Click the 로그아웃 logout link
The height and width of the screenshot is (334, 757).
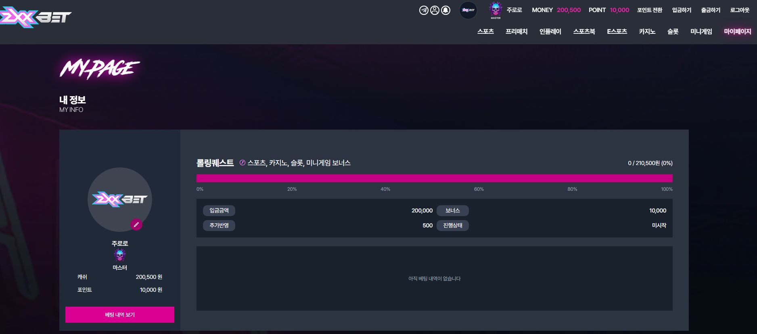740,10
